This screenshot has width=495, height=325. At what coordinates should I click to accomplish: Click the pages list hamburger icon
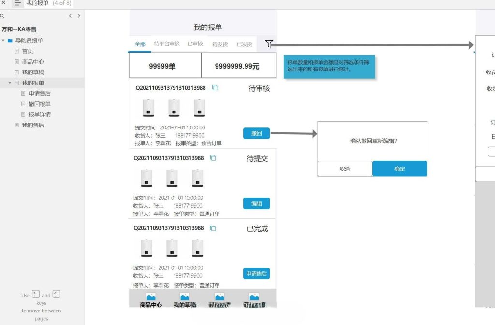pos(17,3)
